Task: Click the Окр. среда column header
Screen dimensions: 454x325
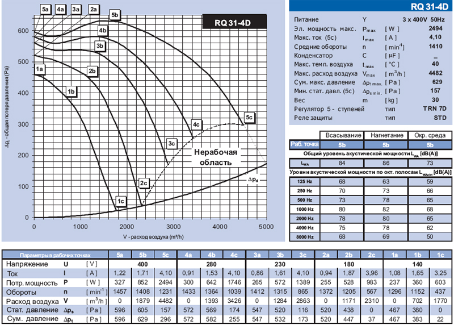Action: (429, 135)
